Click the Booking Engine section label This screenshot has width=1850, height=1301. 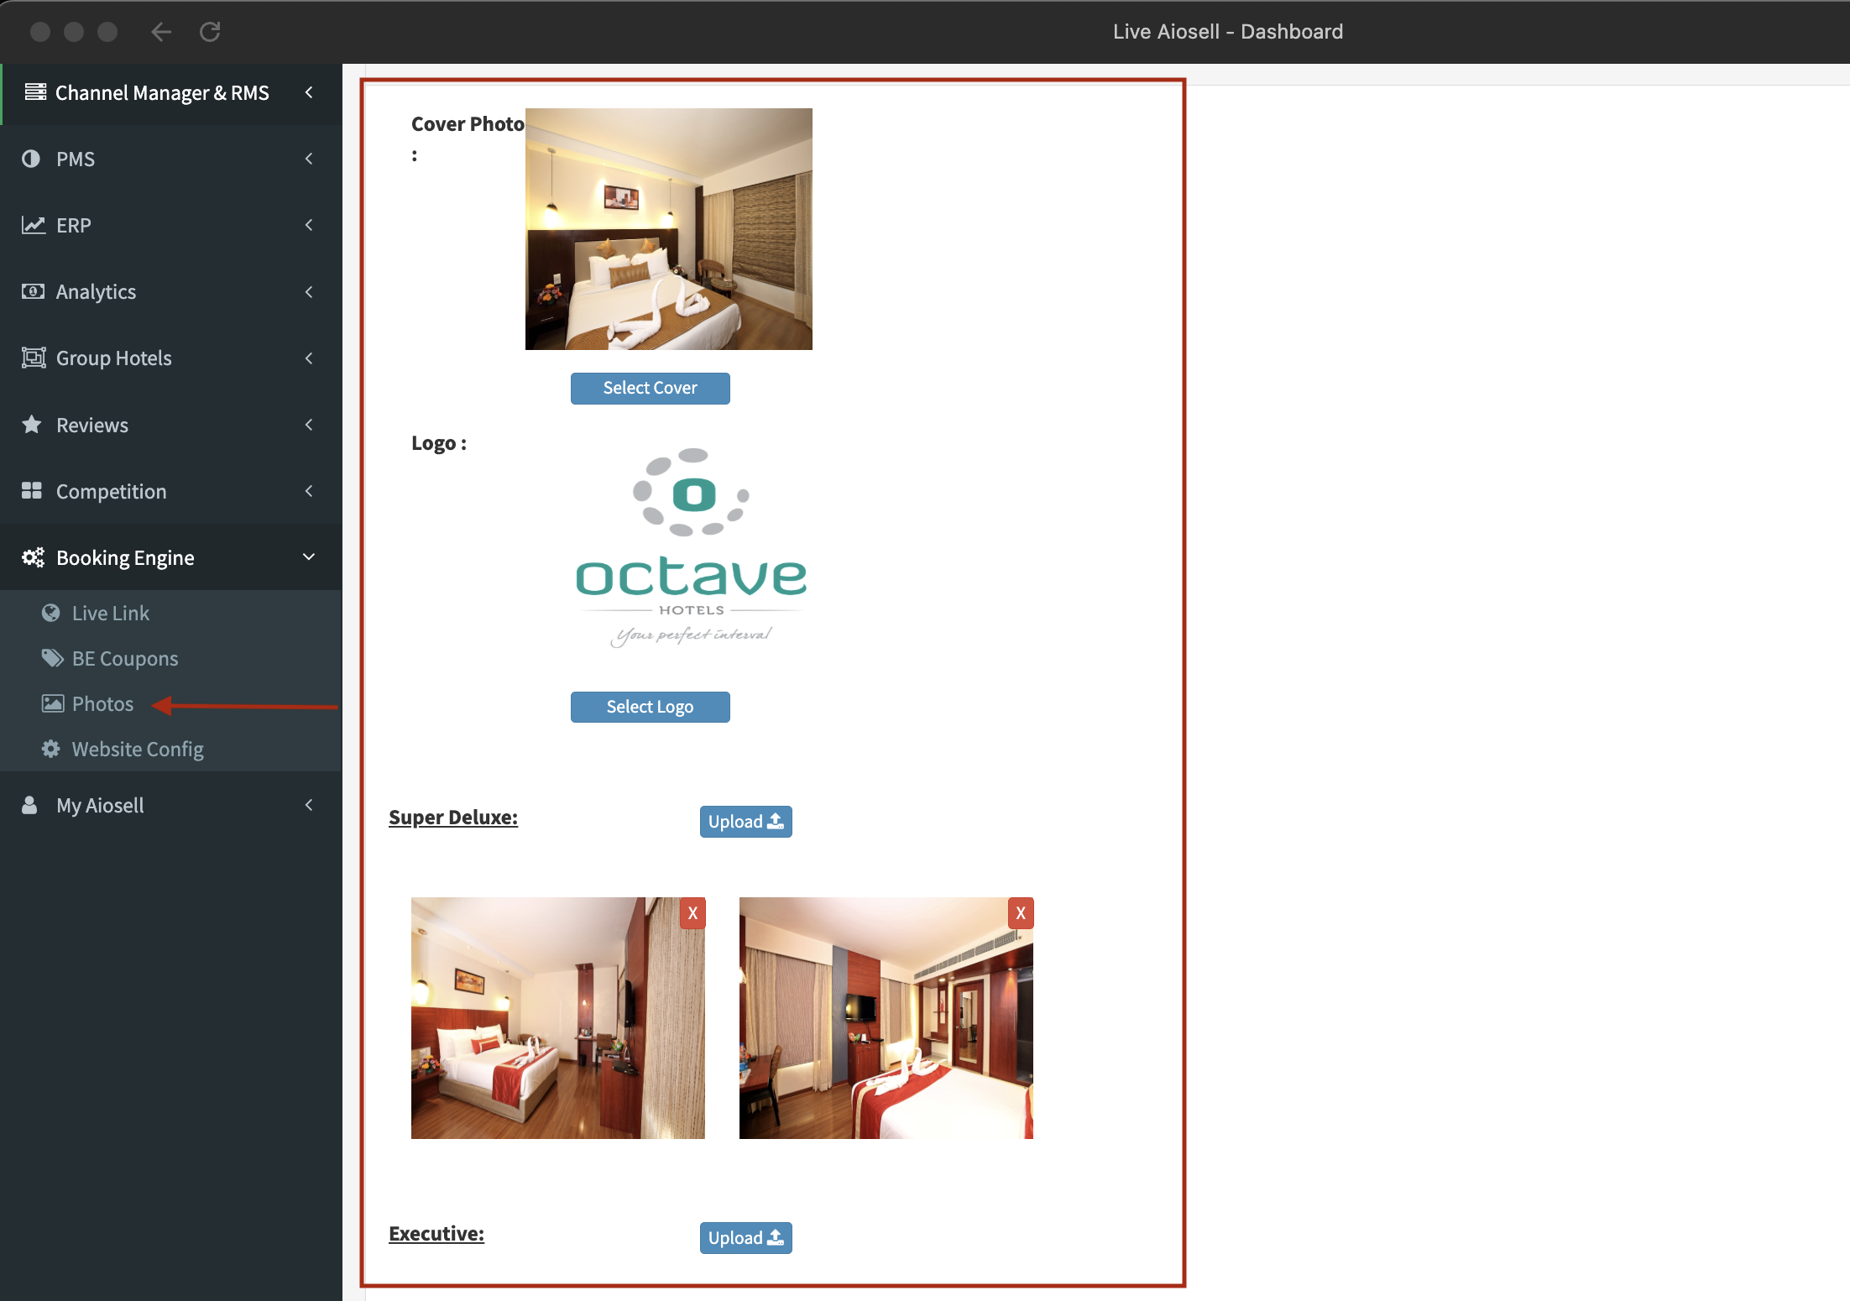click(125, 557)
